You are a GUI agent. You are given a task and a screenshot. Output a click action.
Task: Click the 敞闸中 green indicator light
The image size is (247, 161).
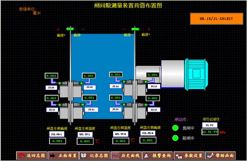coord(175,138)
